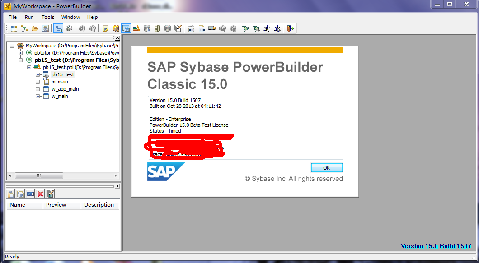
Task: Open the DB Profile toolbar icon
Action: 147,28
